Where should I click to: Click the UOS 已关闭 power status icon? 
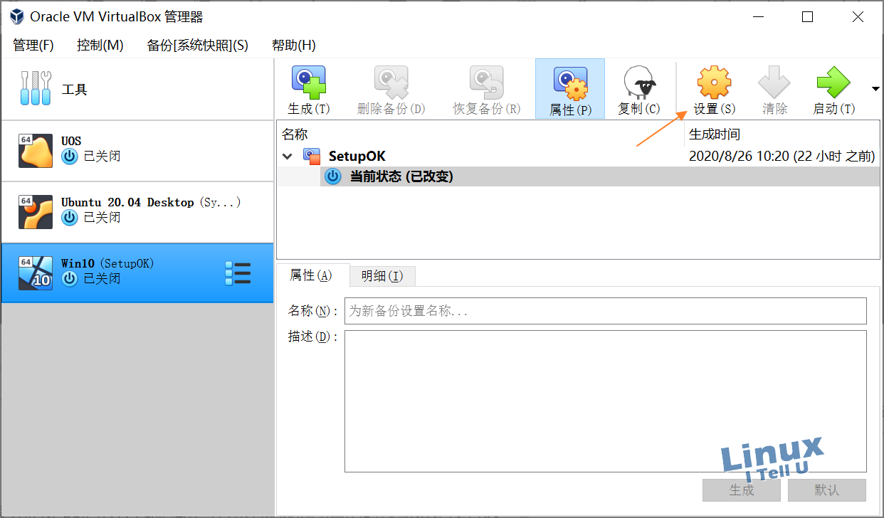(x=70, y=157)
